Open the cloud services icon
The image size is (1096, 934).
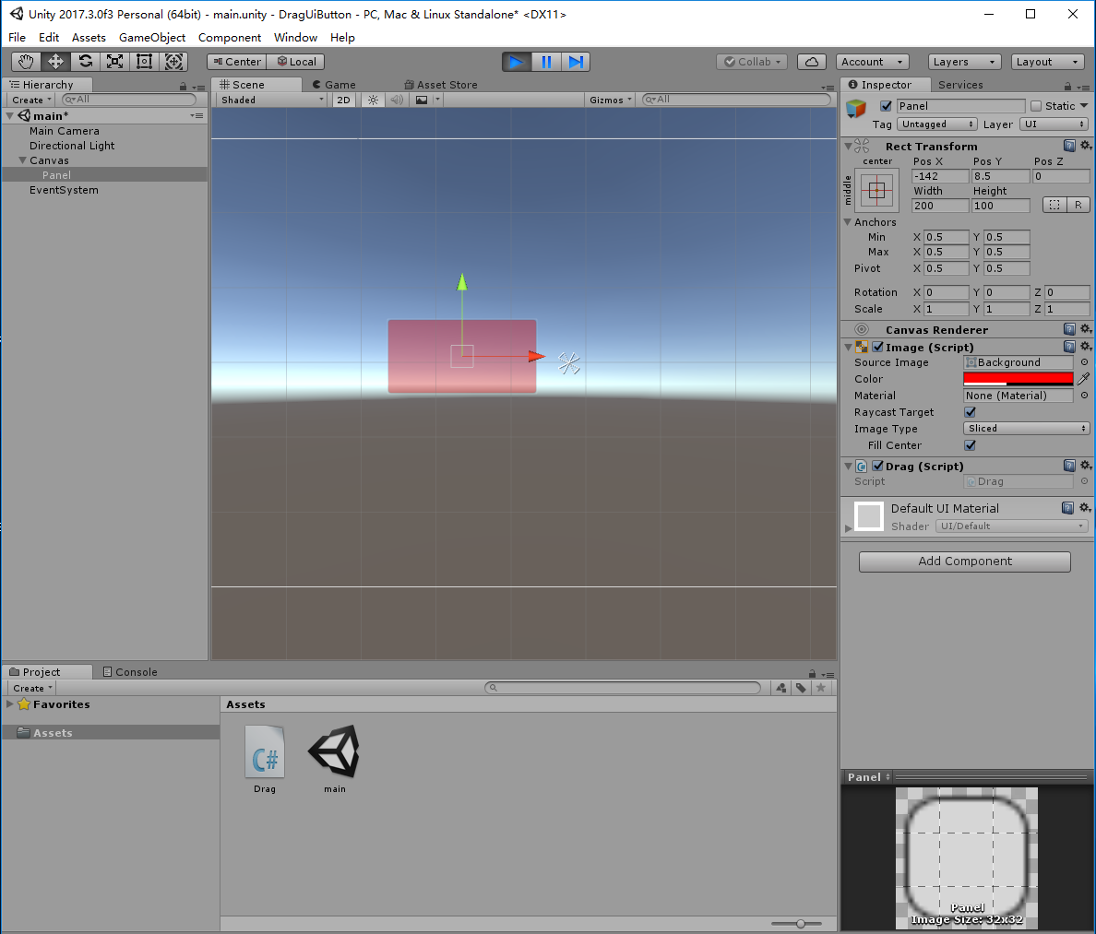812,62
